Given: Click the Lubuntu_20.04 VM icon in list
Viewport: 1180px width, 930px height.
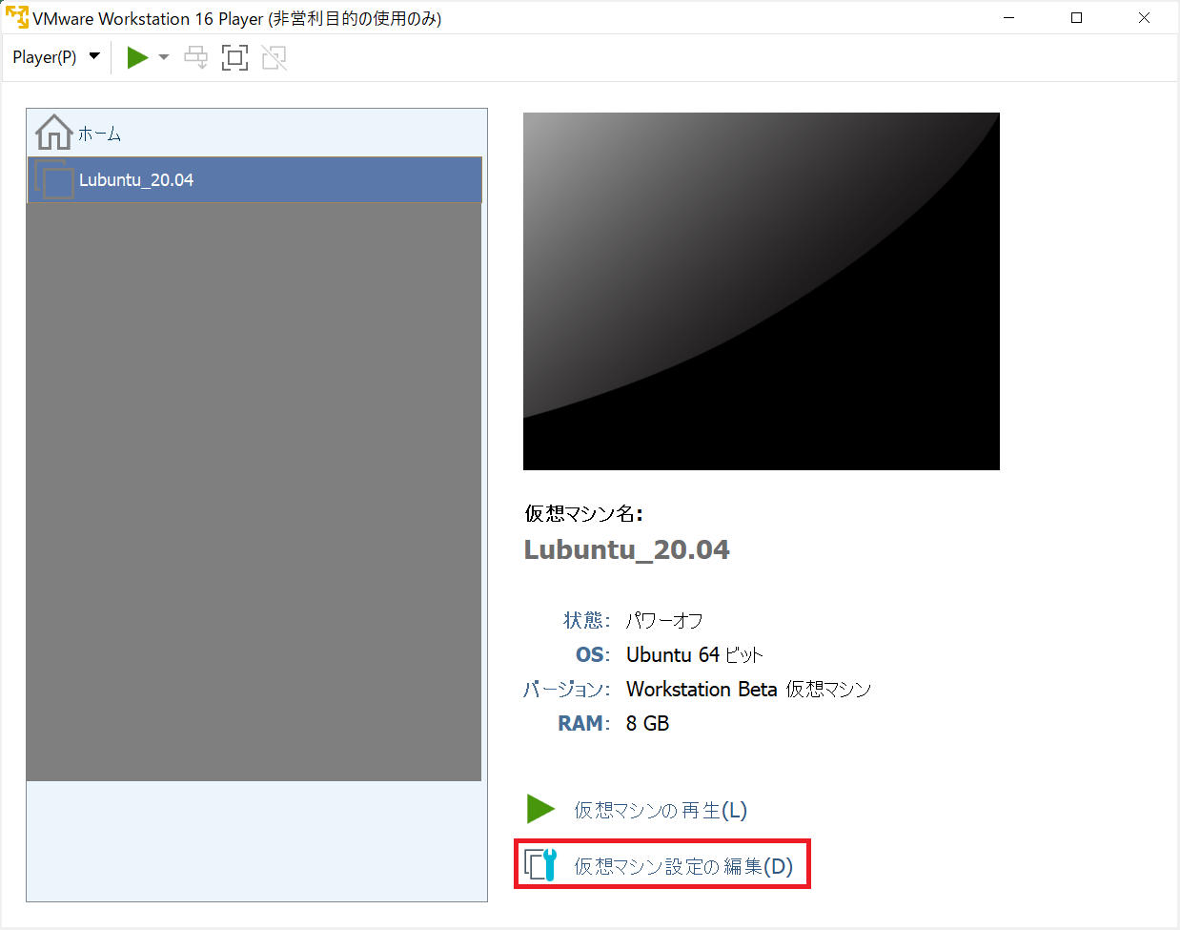Looking at the screenshot, I should (54, 179).
